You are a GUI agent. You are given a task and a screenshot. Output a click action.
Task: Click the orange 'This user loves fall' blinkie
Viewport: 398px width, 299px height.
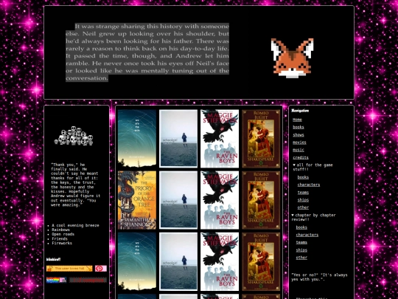69,269
